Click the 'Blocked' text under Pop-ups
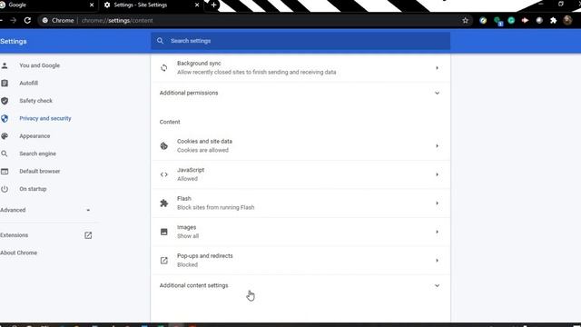 (188, 264)
